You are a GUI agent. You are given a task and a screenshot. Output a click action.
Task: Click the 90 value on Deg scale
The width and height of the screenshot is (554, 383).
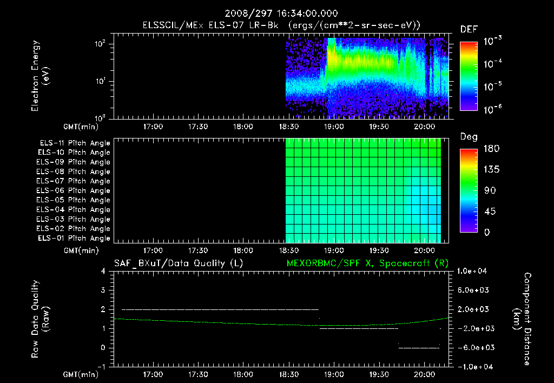[x=490, y=190]
